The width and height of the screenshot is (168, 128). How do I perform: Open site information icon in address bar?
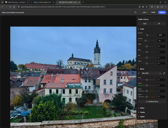pyautogui.click(x=19, y=7)
